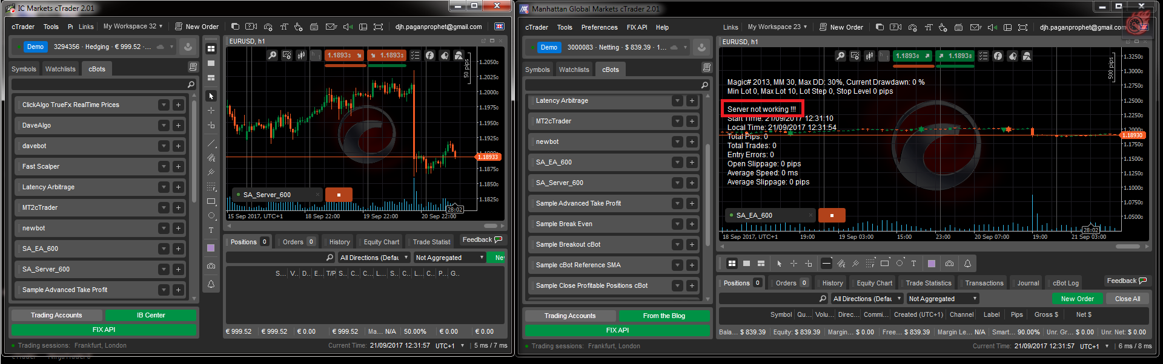Screen dimensions: 1163x364
Task: Open email alerts icon in Manhattan top toolbar
Action: (975, 27)
